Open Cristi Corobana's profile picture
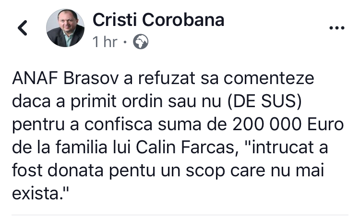 pyautogui.click(x=65, y=28)
